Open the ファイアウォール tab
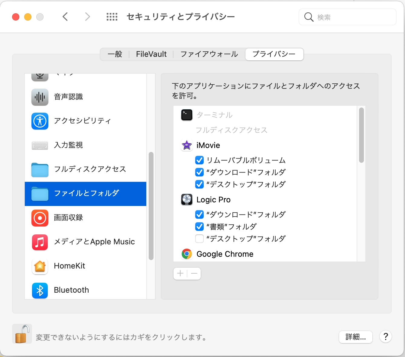The image size is (405, 357). [209, 54]
